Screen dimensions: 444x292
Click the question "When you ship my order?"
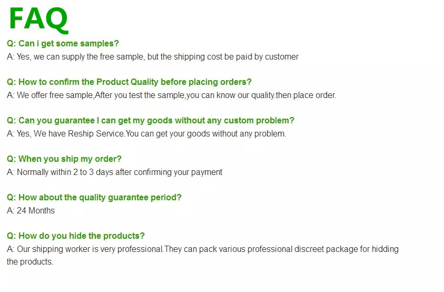click(64, 159)
